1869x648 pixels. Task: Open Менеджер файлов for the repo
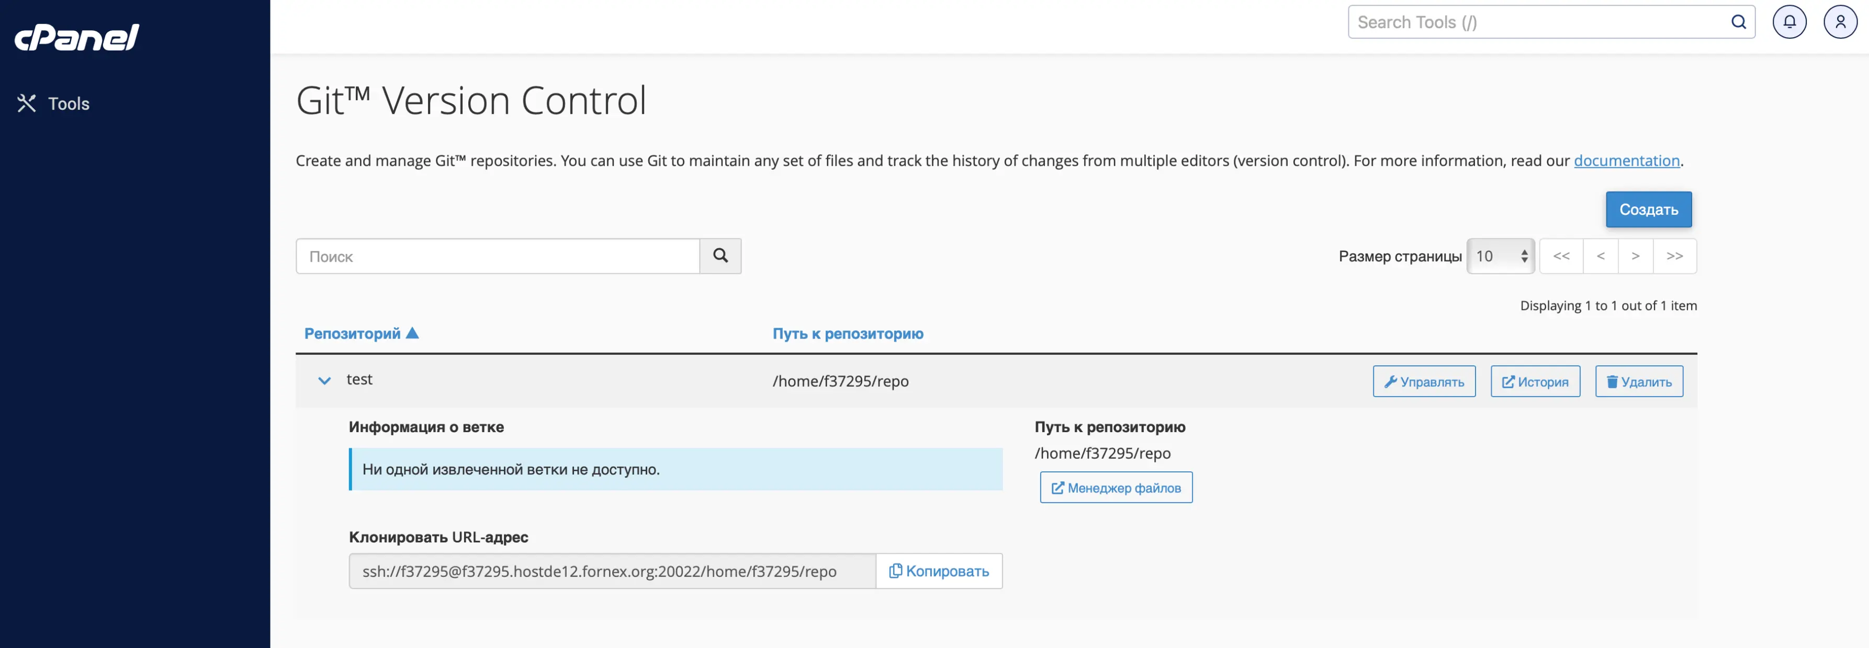pyautogui.click(x=1115, y=488)
